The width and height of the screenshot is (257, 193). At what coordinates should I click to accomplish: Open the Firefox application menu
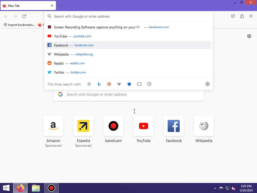pos(251,16)
